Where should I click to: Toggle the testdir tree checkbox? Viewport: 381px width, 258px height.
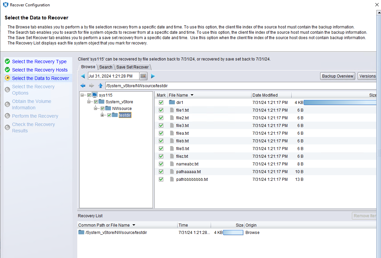tap(109, 115)
